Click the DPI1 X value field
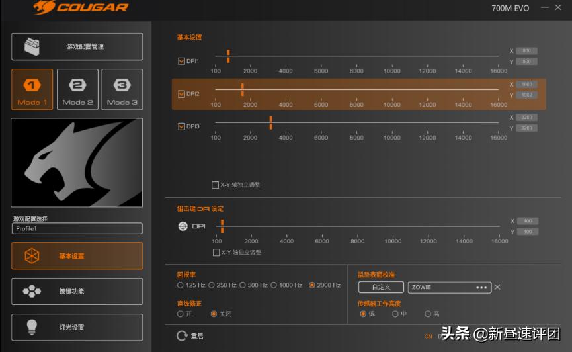Screen dimensions: 572x352 tap(526, 51)
